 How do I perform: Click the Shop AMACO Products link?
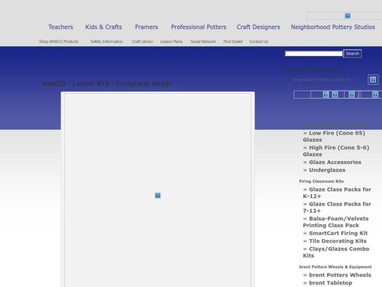[59, 42]
